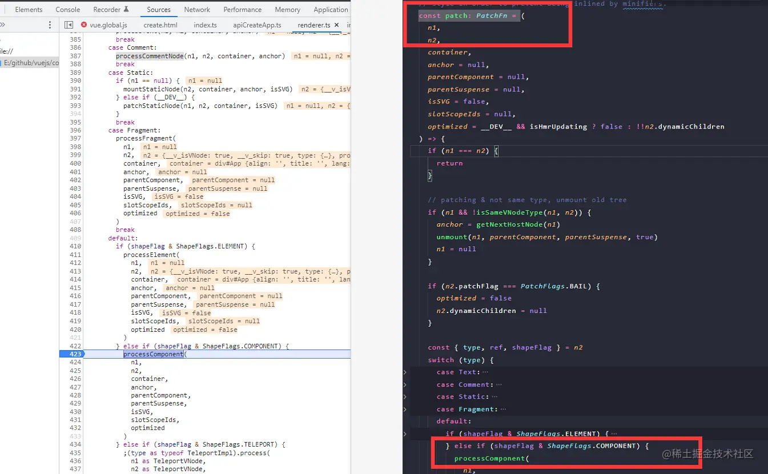Open the navigator pane three-dot menu
The width and height of the screenshot is (768, 474).
click(50, 25)
